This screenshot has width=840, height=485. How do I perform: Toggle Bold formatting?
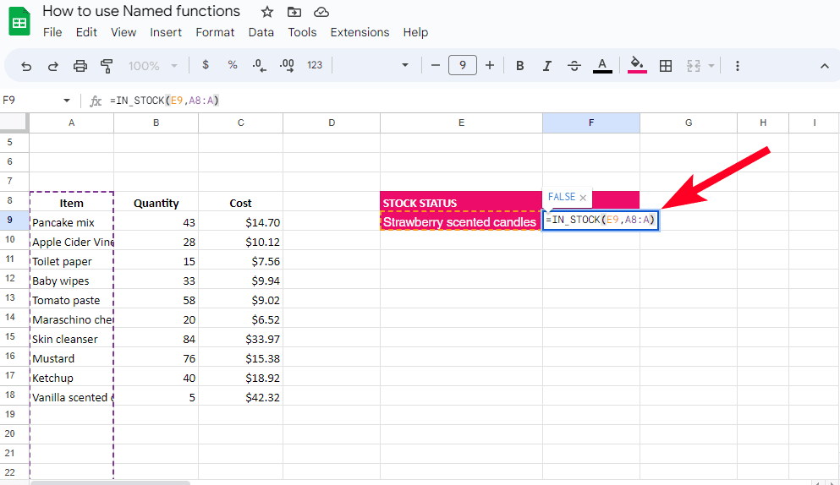[520, 66]
